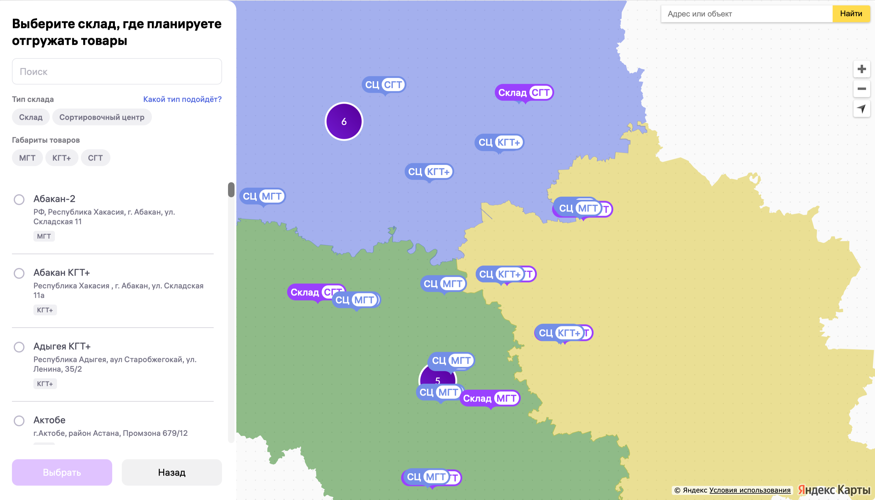Image resolution: width=875 pixels, height=500 pixels.
Task: Click the МГТ tag under Абакан-2
Action: click(x=44, y=236)
